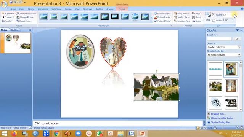The width and height of the screenshot is (244, 137).
Task: Click the rotation handle of selected picture
Action: (x=157, y=71)
